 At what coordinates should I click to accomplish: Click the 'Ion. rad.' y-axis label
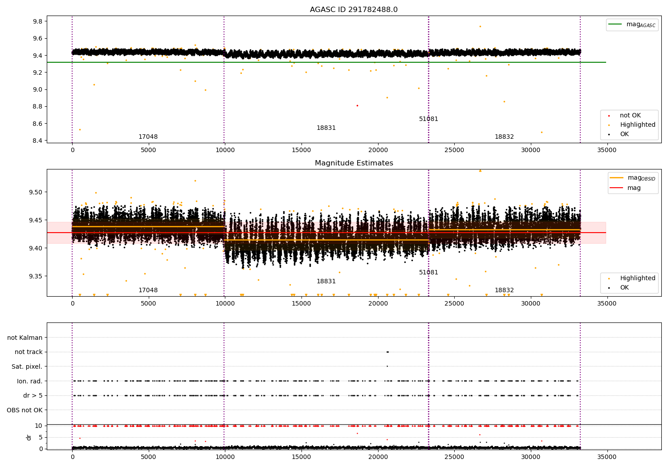click(x=29, y=382)
